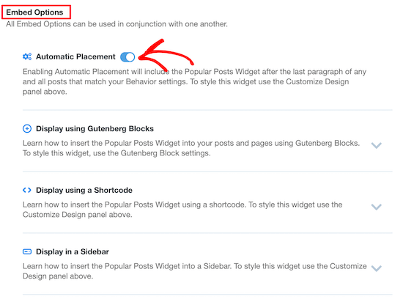Click the plus-circle Gutenberg Blocks icon
The height and width of the screenshot is (302, 403).
pyautogui.click(x=27, y=128)
